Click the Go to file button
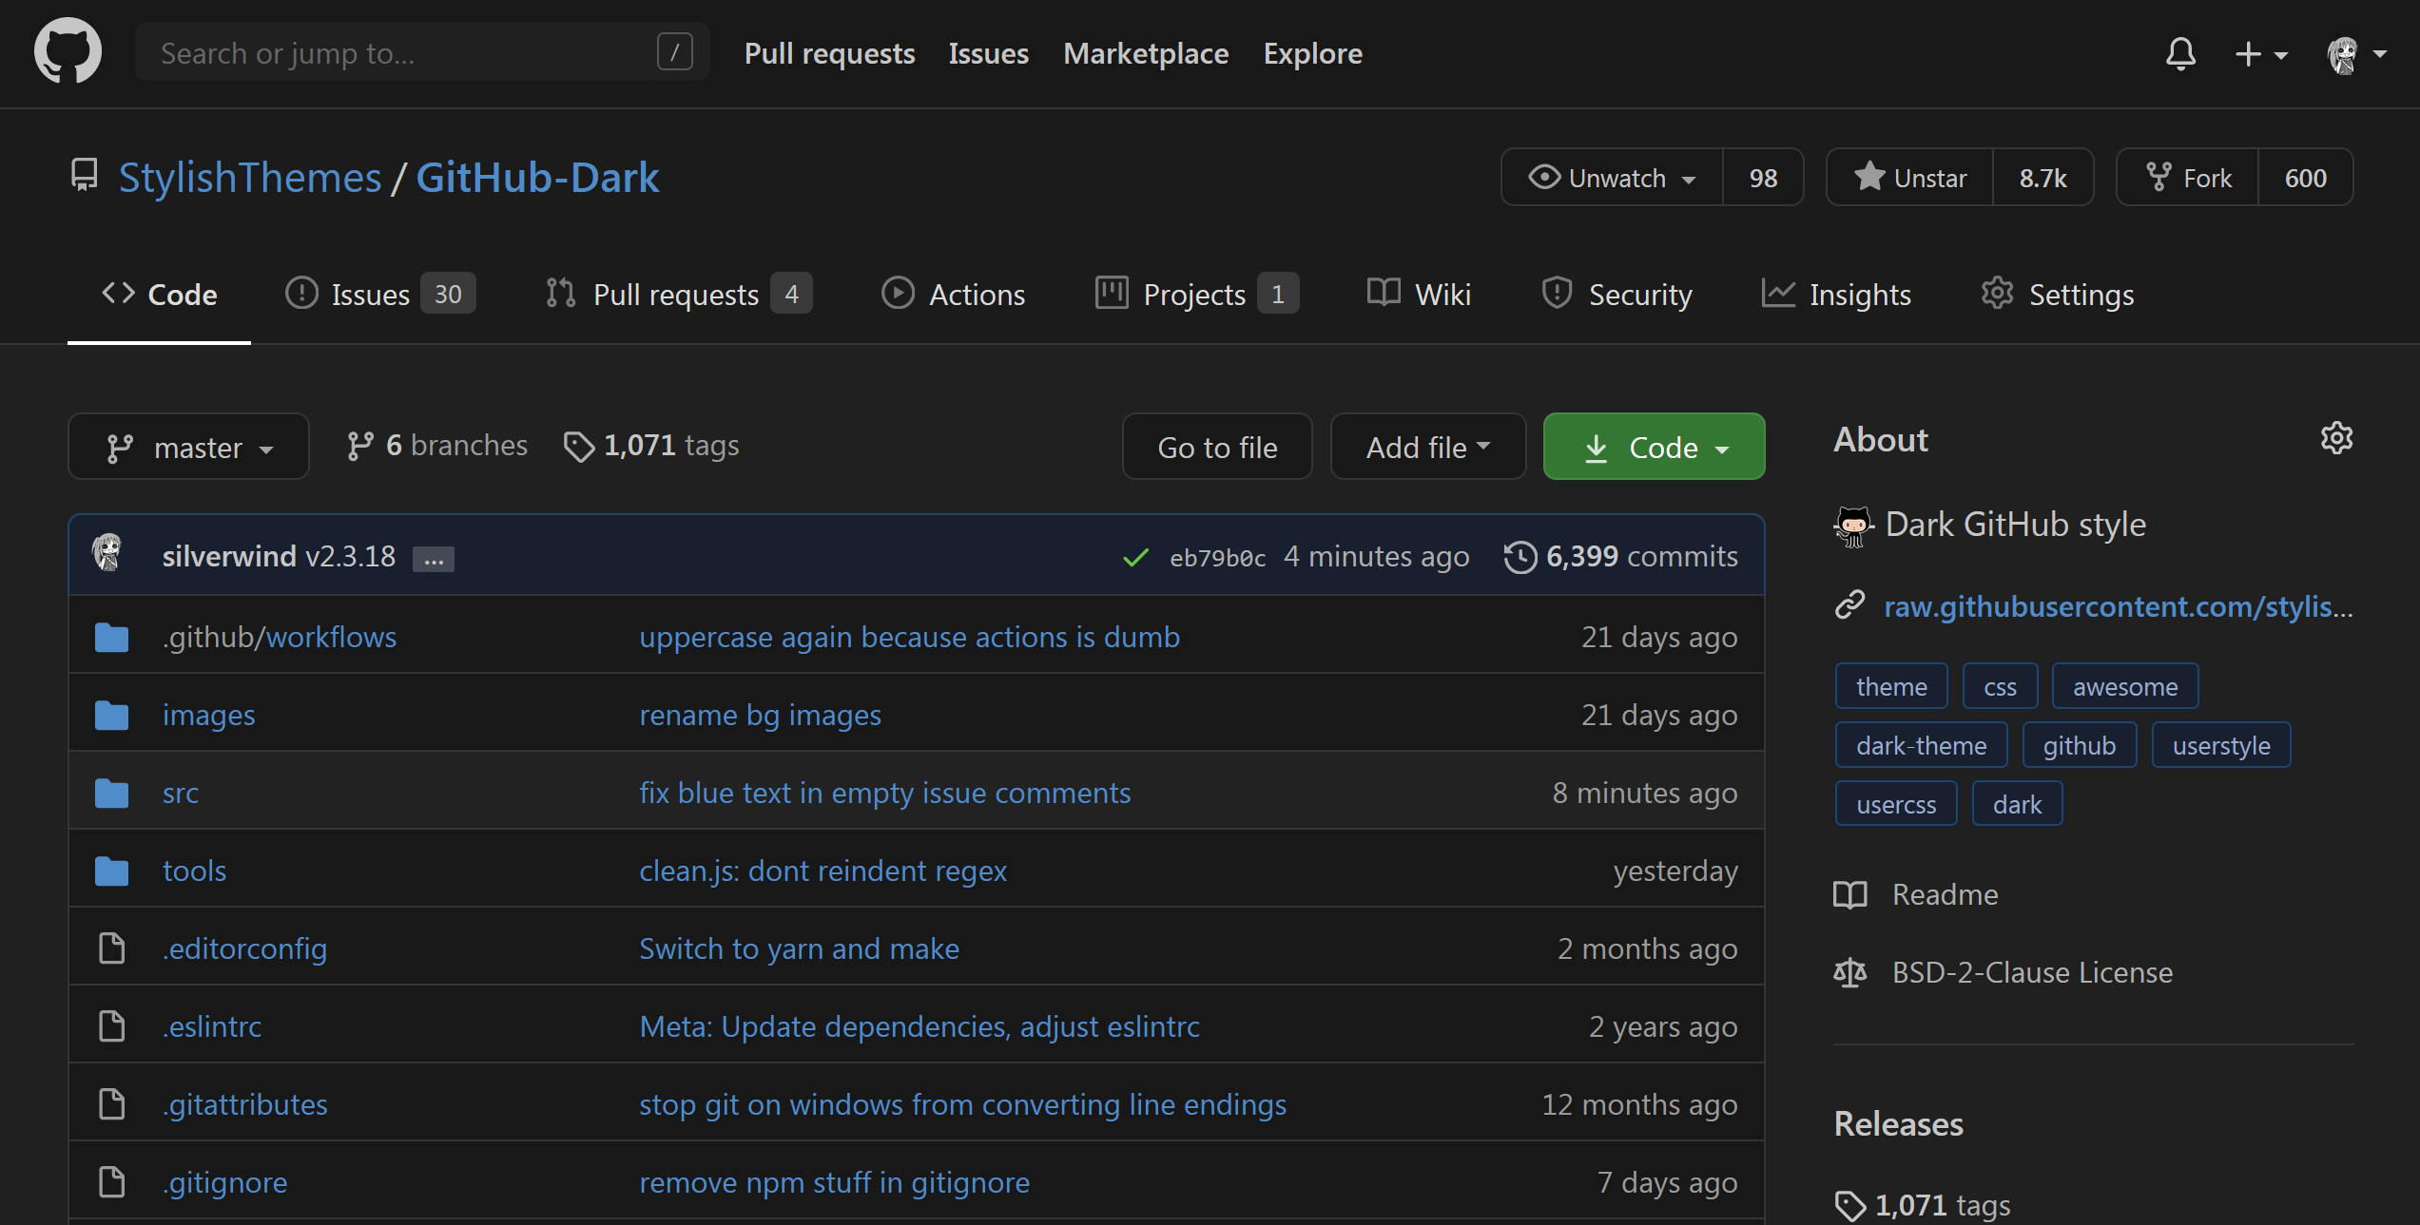This screenshot has width=2420, height=1225. pos(1216,446)
